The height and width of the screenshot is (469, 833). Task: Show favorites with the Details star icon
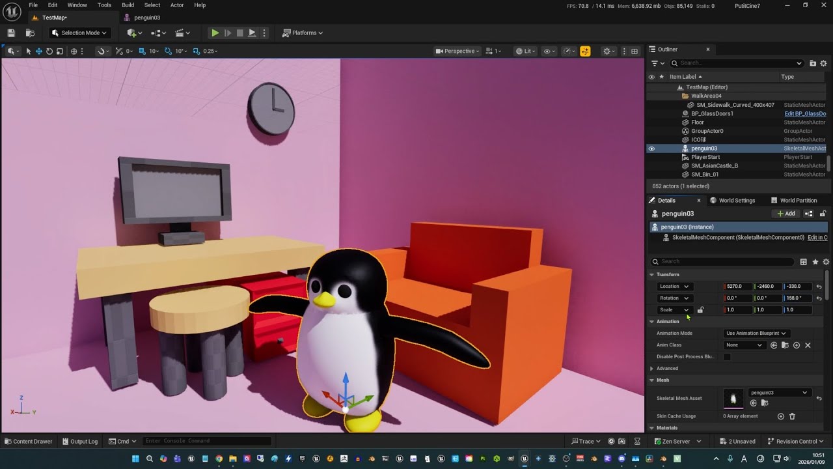coord(814,262)
